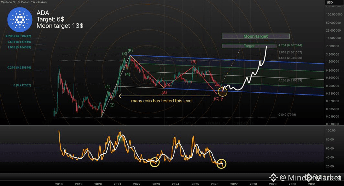The image size is (344, 186).
Task: Click the 2019 label on the time axis
Action: [x=79, y=184]
